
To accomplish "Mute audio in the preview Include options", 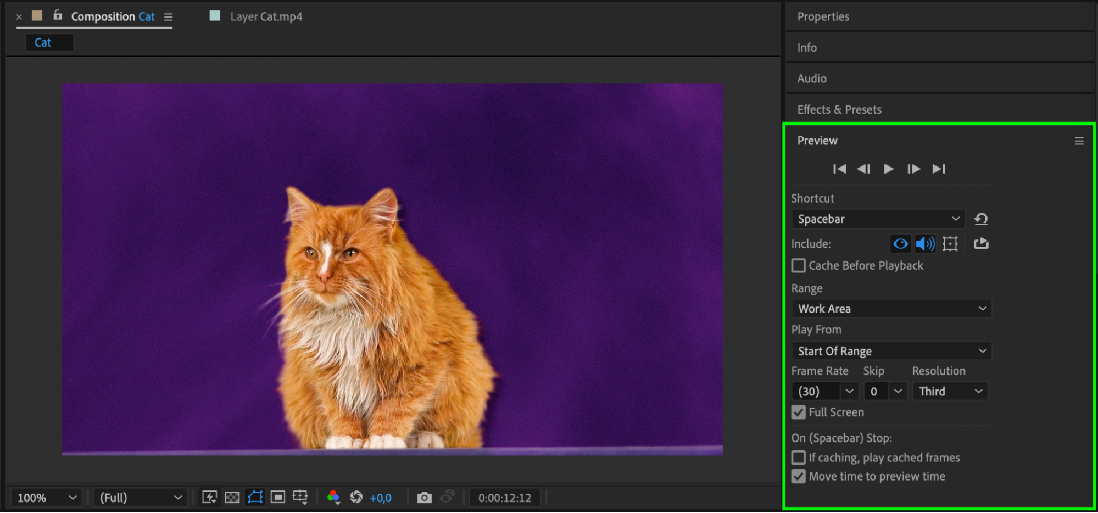I will 925,244.
